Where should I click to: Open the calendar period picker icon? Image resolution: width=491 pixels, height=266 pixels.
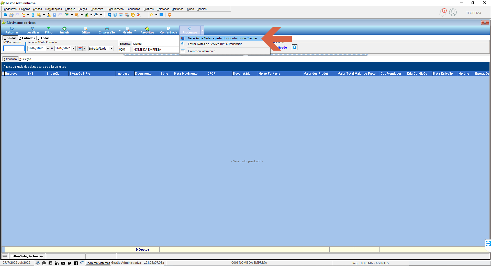click(80, 48)
